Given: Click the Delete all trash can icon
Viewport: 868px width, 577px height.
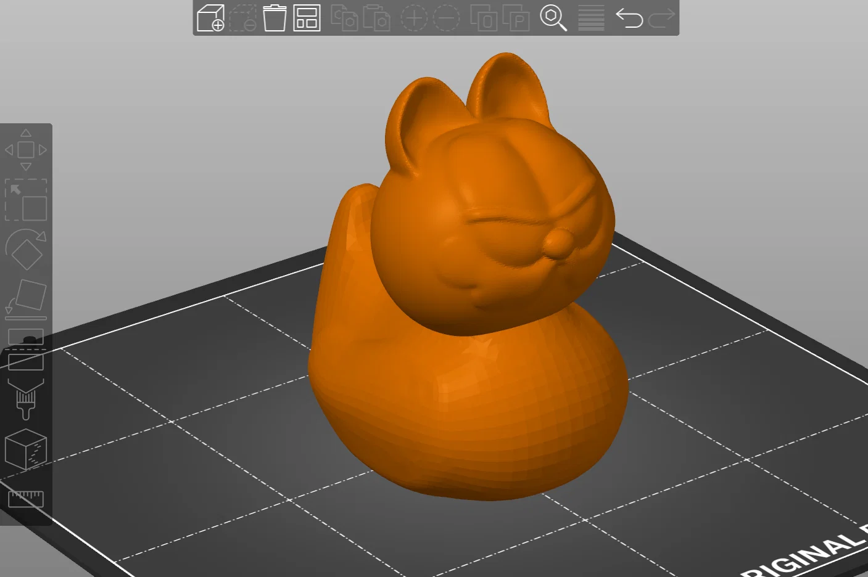Looking at the screenshot, I should pos(275,18).
